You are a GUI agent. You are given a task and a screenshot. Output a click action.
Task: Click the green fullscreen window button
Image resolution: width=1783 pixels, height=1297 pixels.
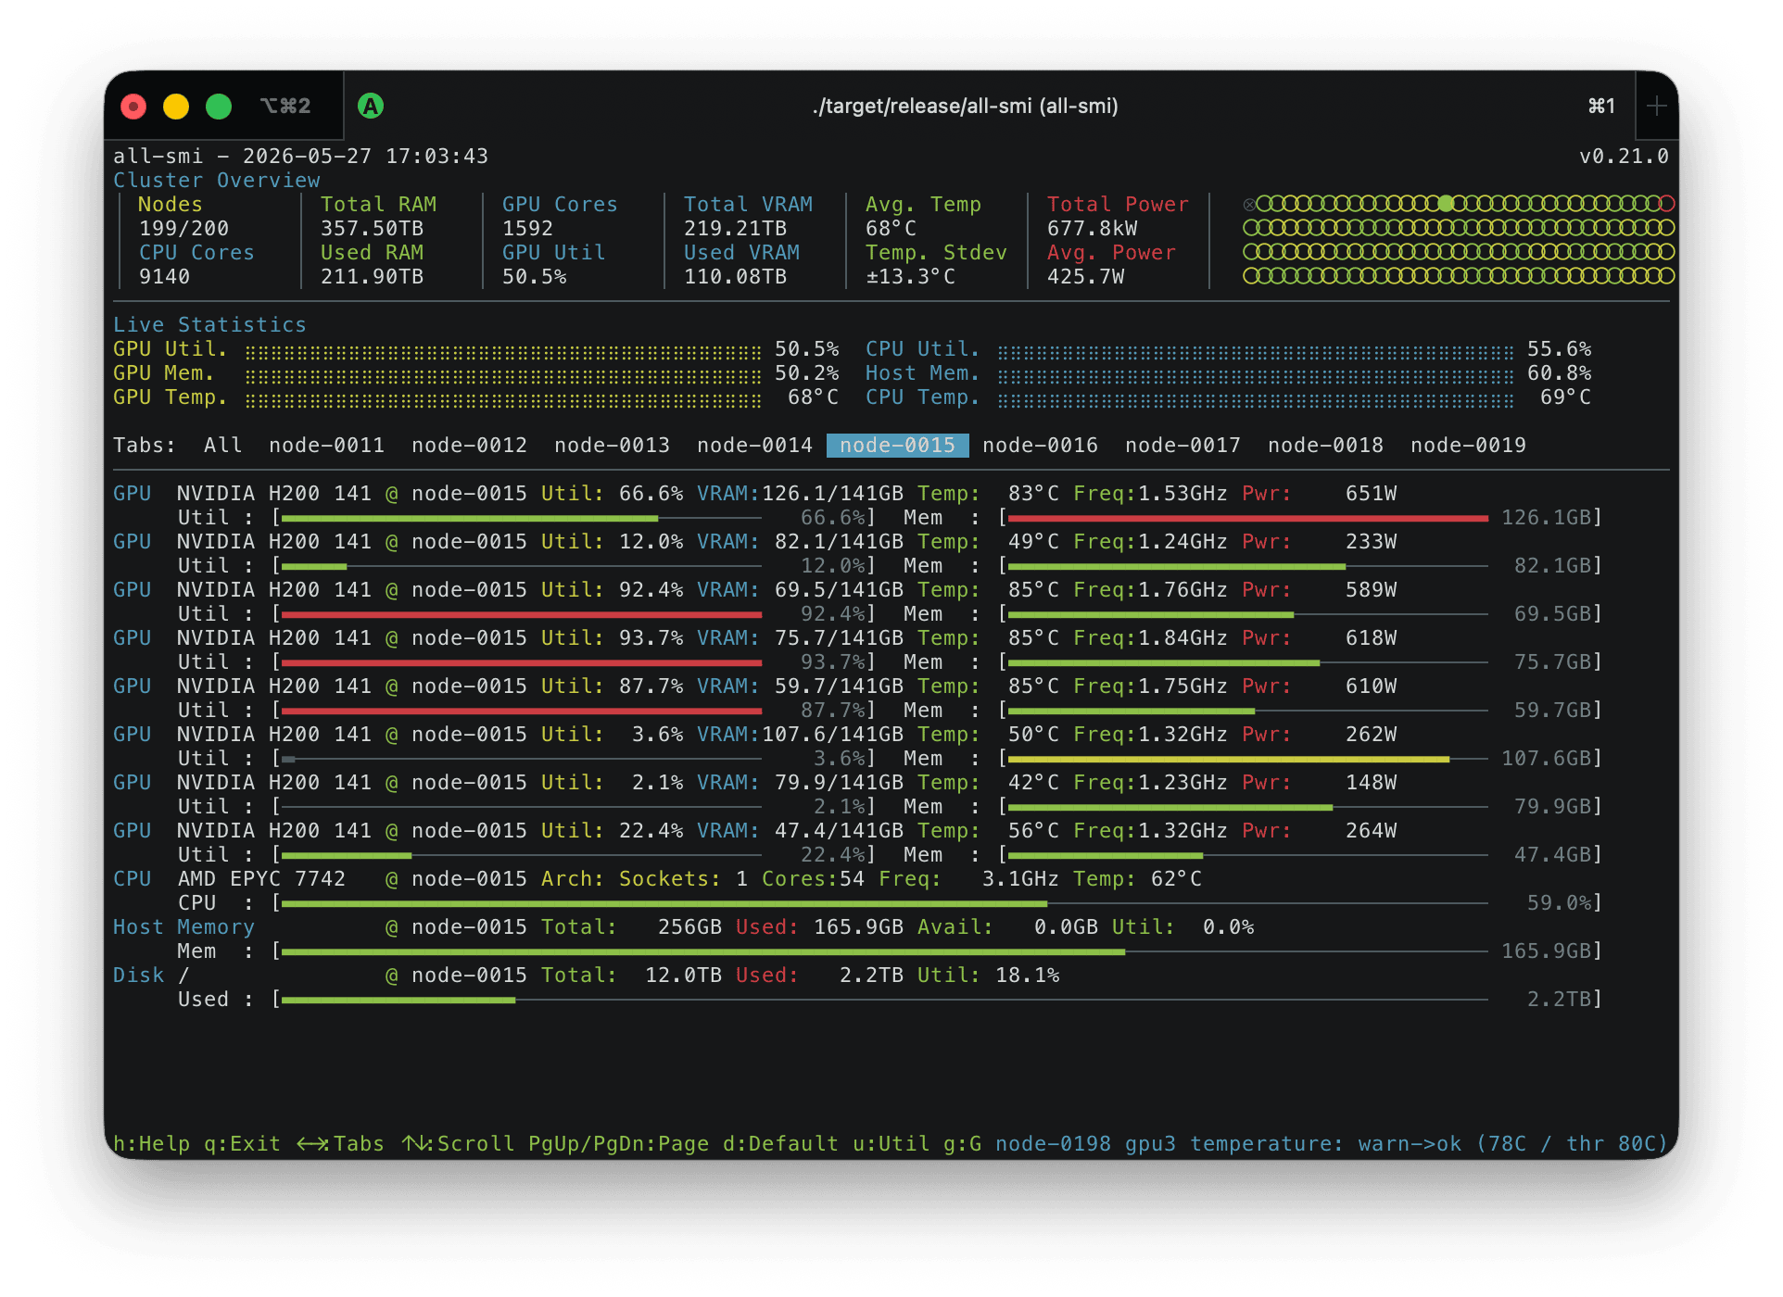[219, 107]
